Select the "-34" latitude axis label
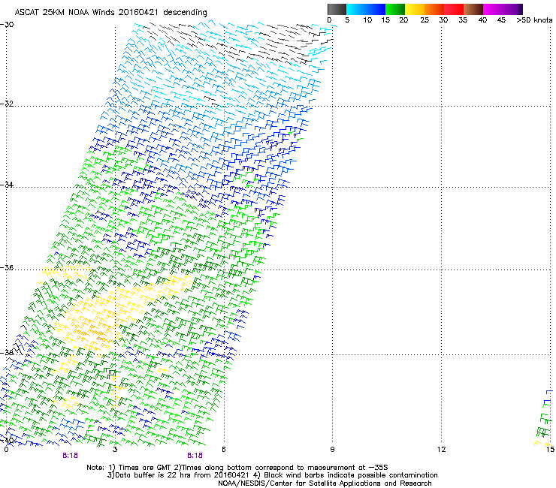Viewport: 556px width, 488px height. tap(7, 185)
